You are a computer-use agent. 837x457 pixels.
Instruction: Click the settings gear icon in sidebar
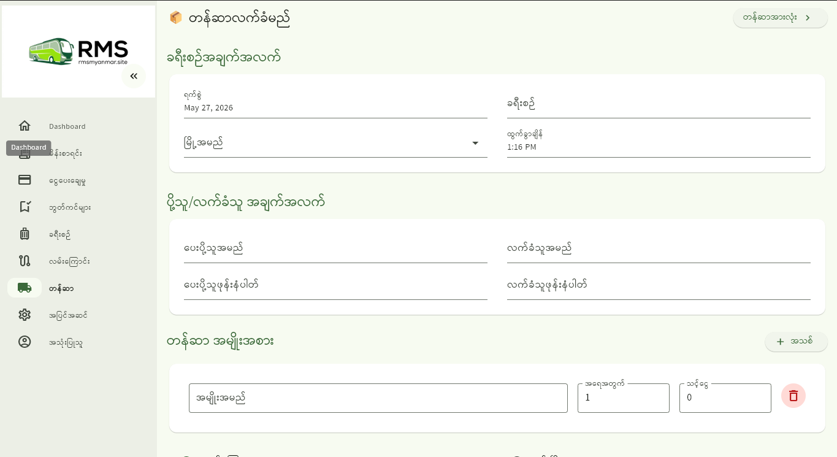(x=25, y=315)
